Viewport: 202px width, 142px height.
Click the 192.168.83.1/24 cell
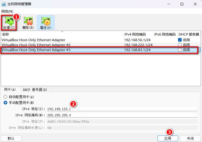click(x=137, y=50)
